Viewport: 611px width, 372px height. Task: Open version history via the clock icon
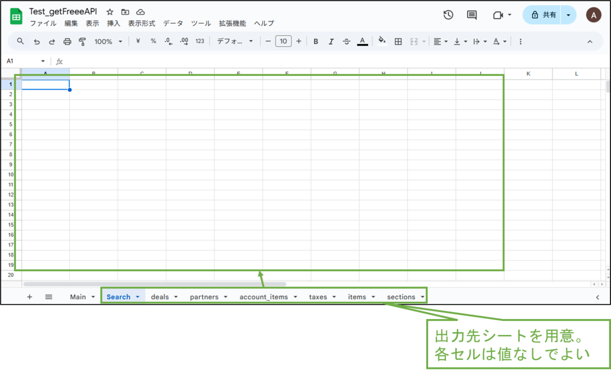pos(448,15)
